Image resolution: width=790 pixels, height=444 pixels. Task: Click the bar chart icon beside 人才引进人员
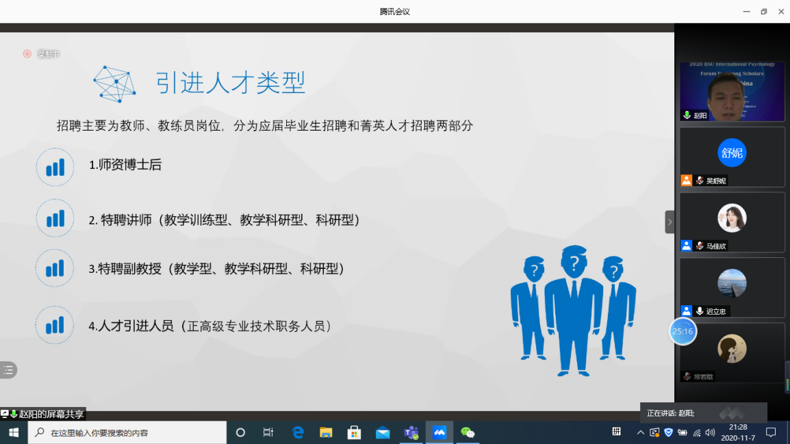coord(54,325)
